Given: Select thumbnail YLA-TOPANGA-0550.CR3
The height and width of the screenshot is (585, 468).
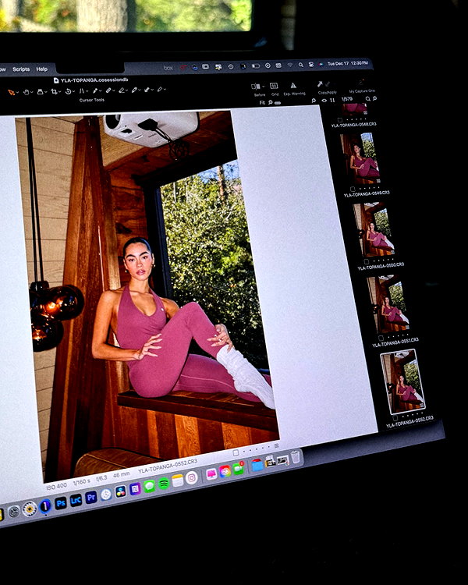Looking at the screenshot, I should tap(374, 229).
